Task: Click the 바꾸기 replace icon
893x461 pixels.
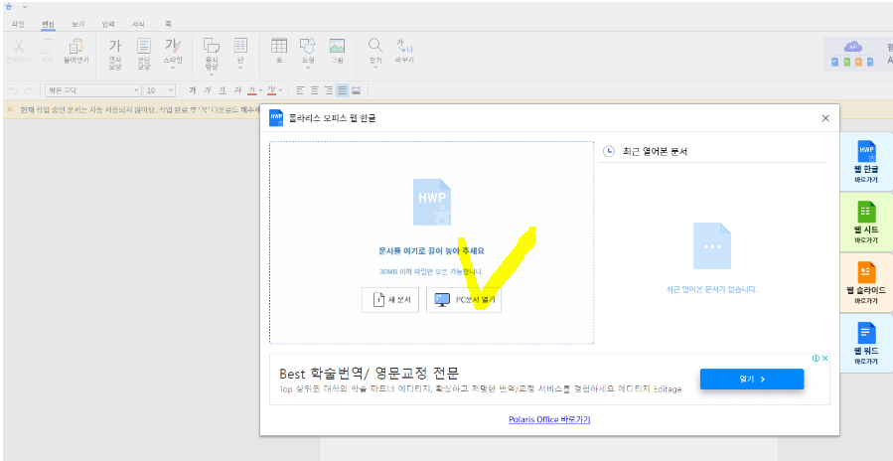Action: [x=404, y=46]
